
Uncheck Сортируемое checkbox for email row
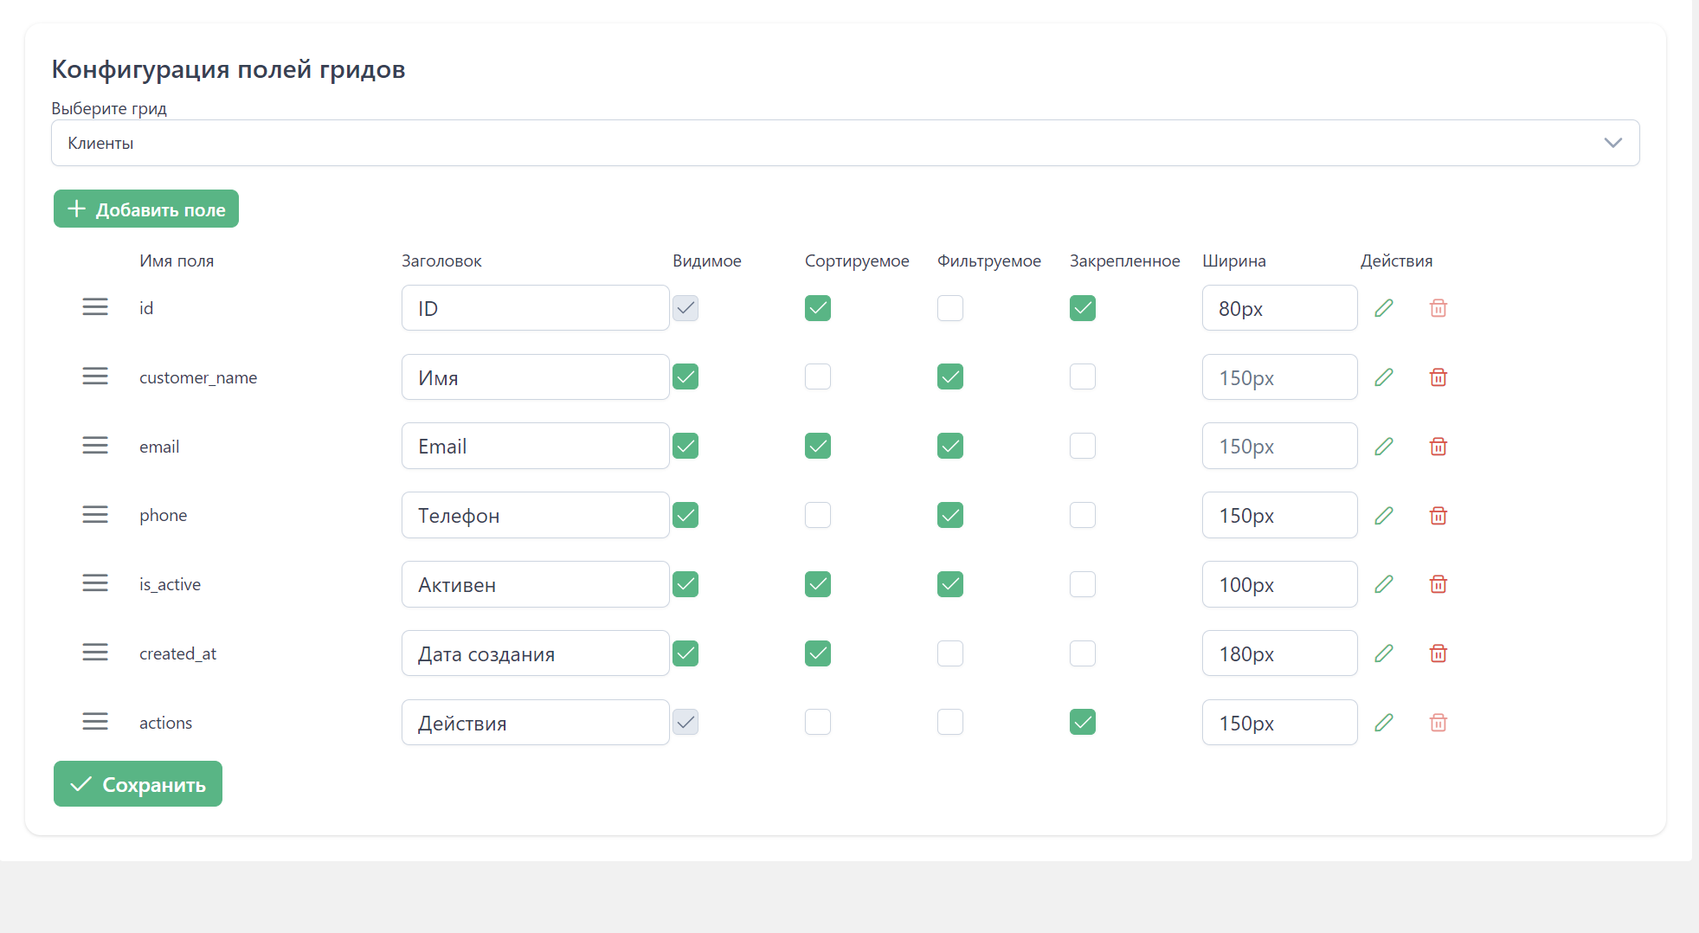point(817,446)
